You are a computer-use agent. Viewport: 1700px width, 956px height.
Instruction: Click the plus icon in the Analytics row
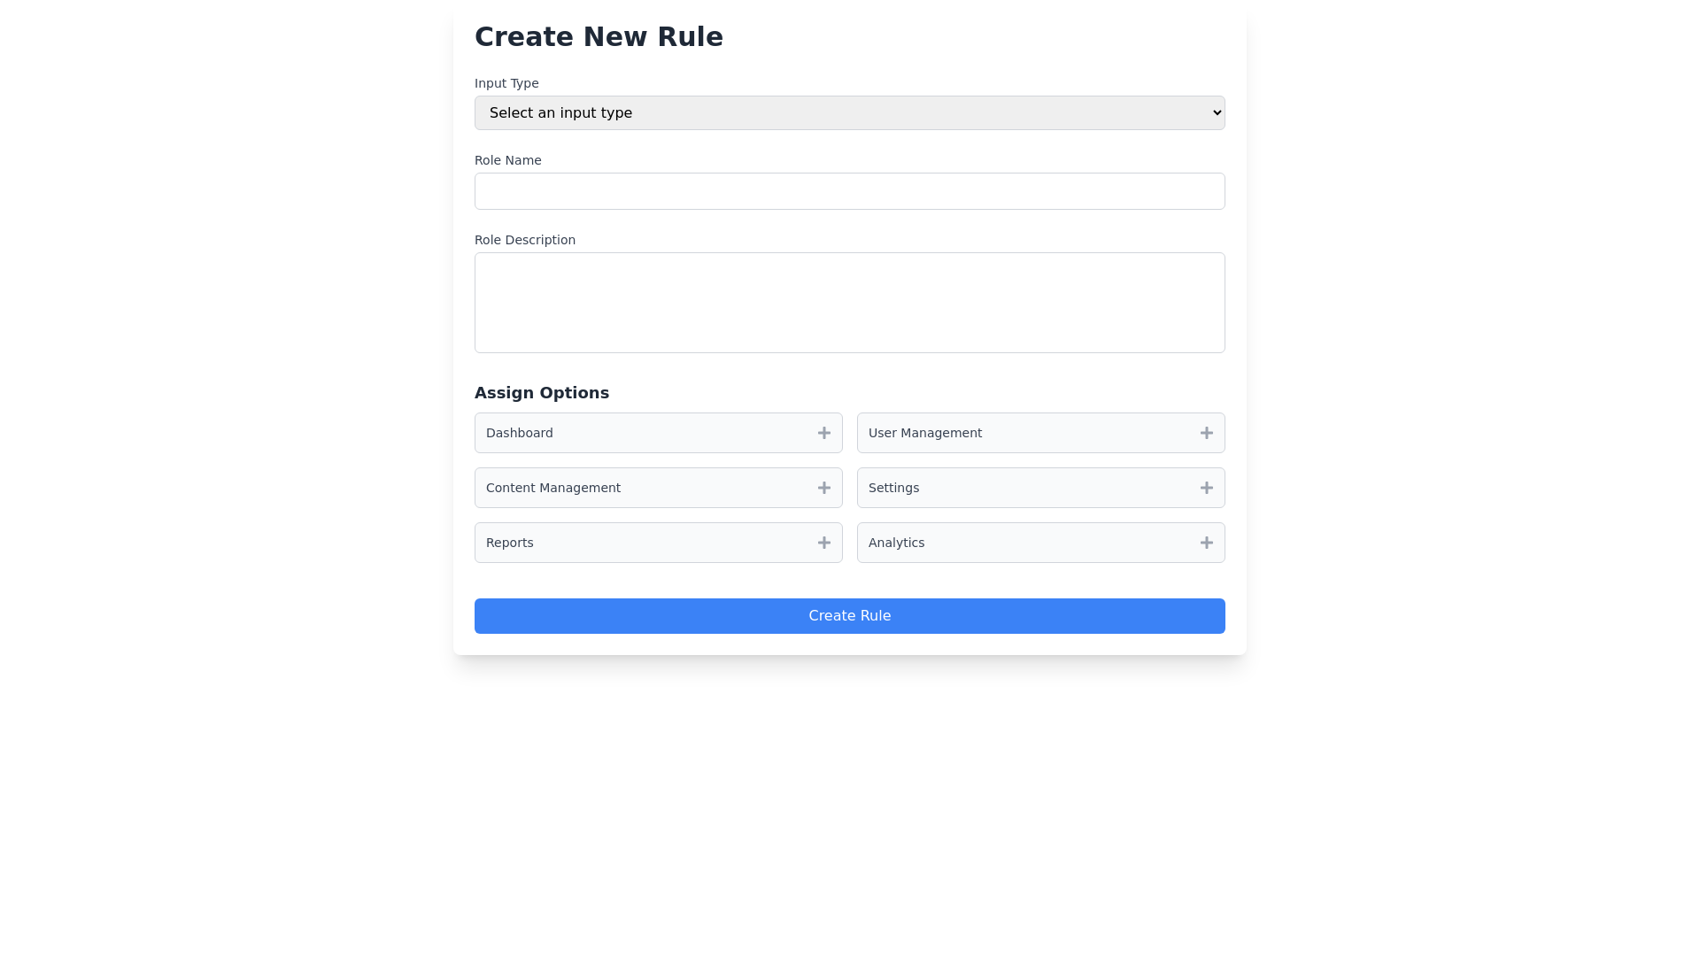(x=1206, y=543)
